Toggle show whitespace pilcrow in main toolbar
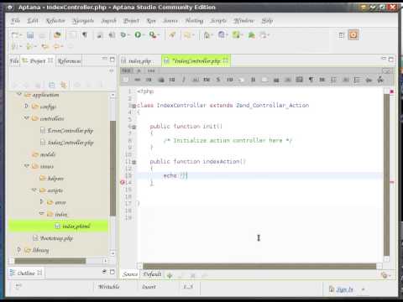Image resolution: width=403 pixels, height=302 pixels. (85, 35)
